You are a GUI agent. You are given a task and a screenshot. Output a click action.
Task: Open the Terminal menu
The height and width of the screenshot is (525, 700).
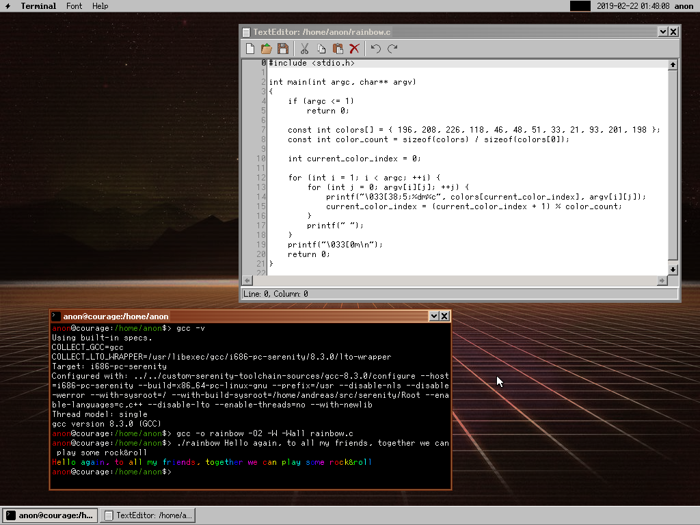click(38, 5)
